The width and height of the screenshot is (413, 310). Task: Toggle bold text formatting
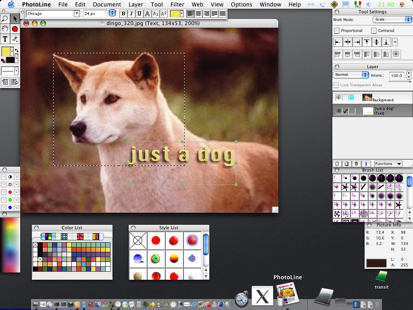pos(123,14)
